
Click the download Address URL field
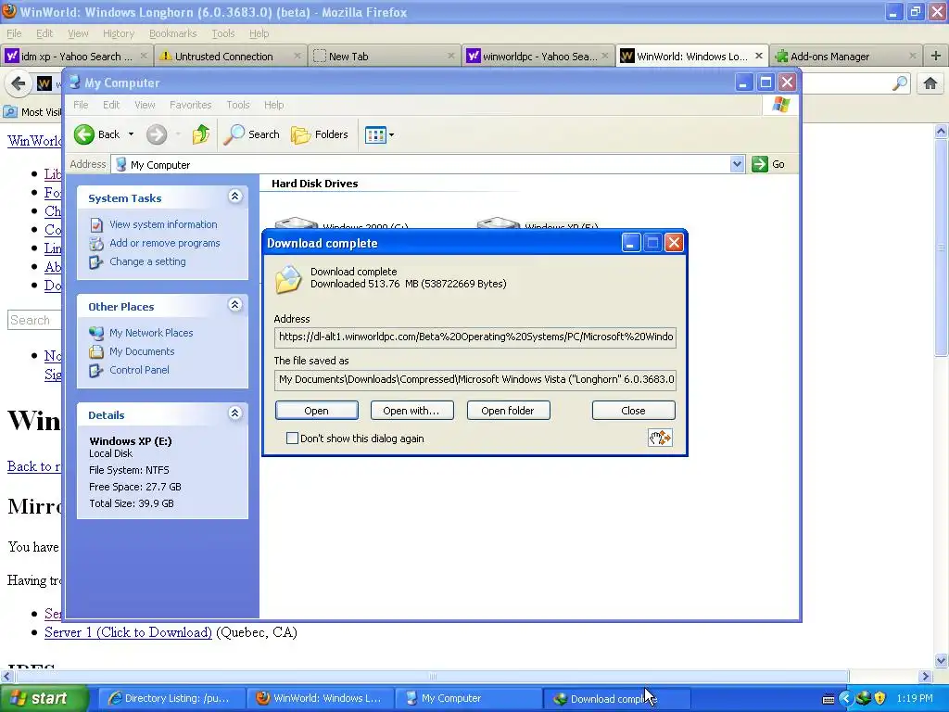(x=475, y=337)
